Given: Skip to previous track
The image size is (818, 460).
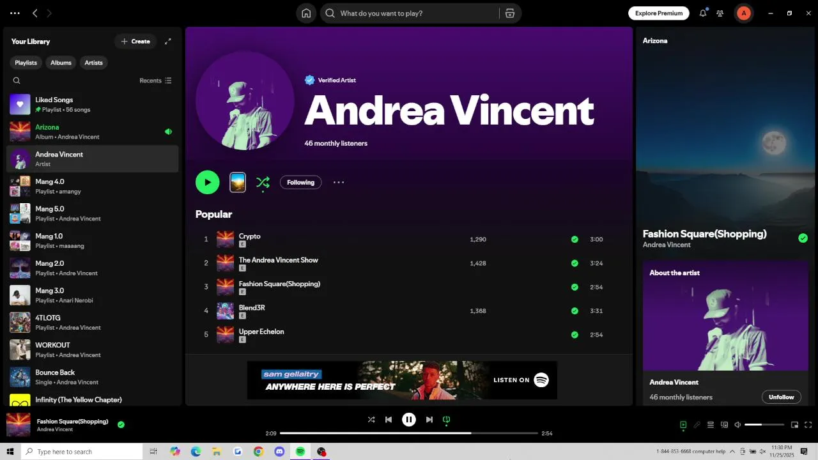Looking at the screenshot, I should tap(389, 420).
